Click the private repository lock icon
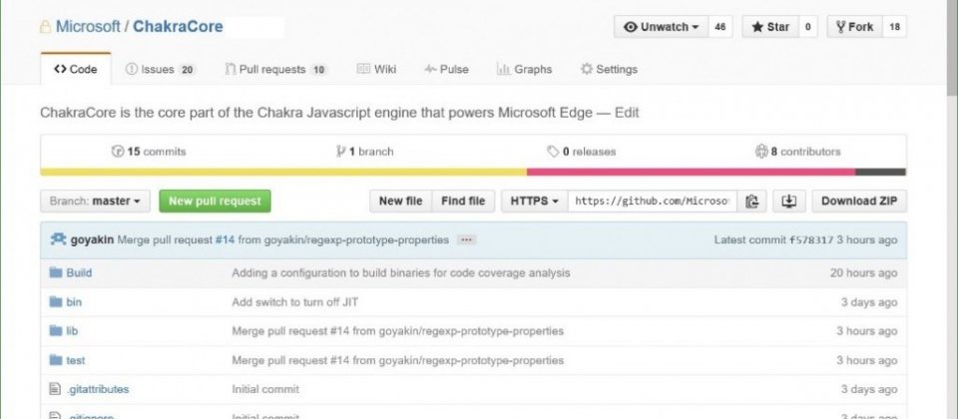 pyautogui.click(x=45, y=27)
